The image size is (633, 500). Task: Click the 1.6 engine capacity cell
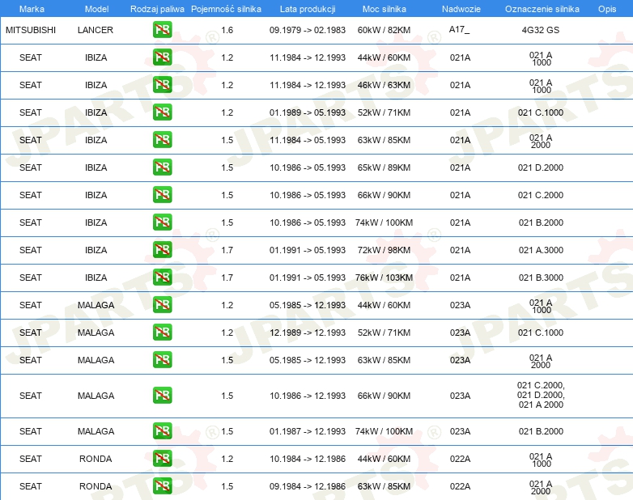227,30
